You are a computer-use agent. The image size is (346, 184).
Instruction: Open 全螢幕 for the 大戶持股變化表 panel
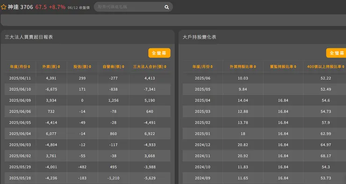(336, 53)
